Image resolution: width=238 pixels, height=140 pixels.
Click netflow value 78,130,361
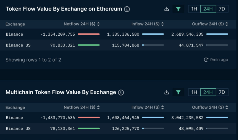pyautogui.click(x=63, y=128)
